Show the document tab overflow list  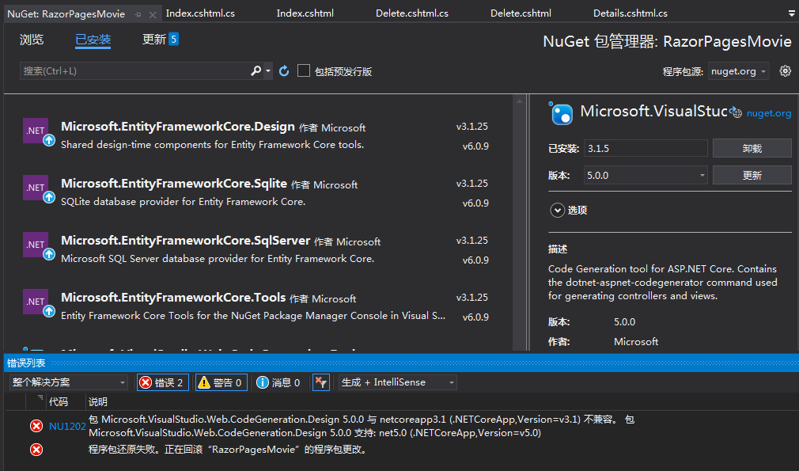(x=791, y=13)
